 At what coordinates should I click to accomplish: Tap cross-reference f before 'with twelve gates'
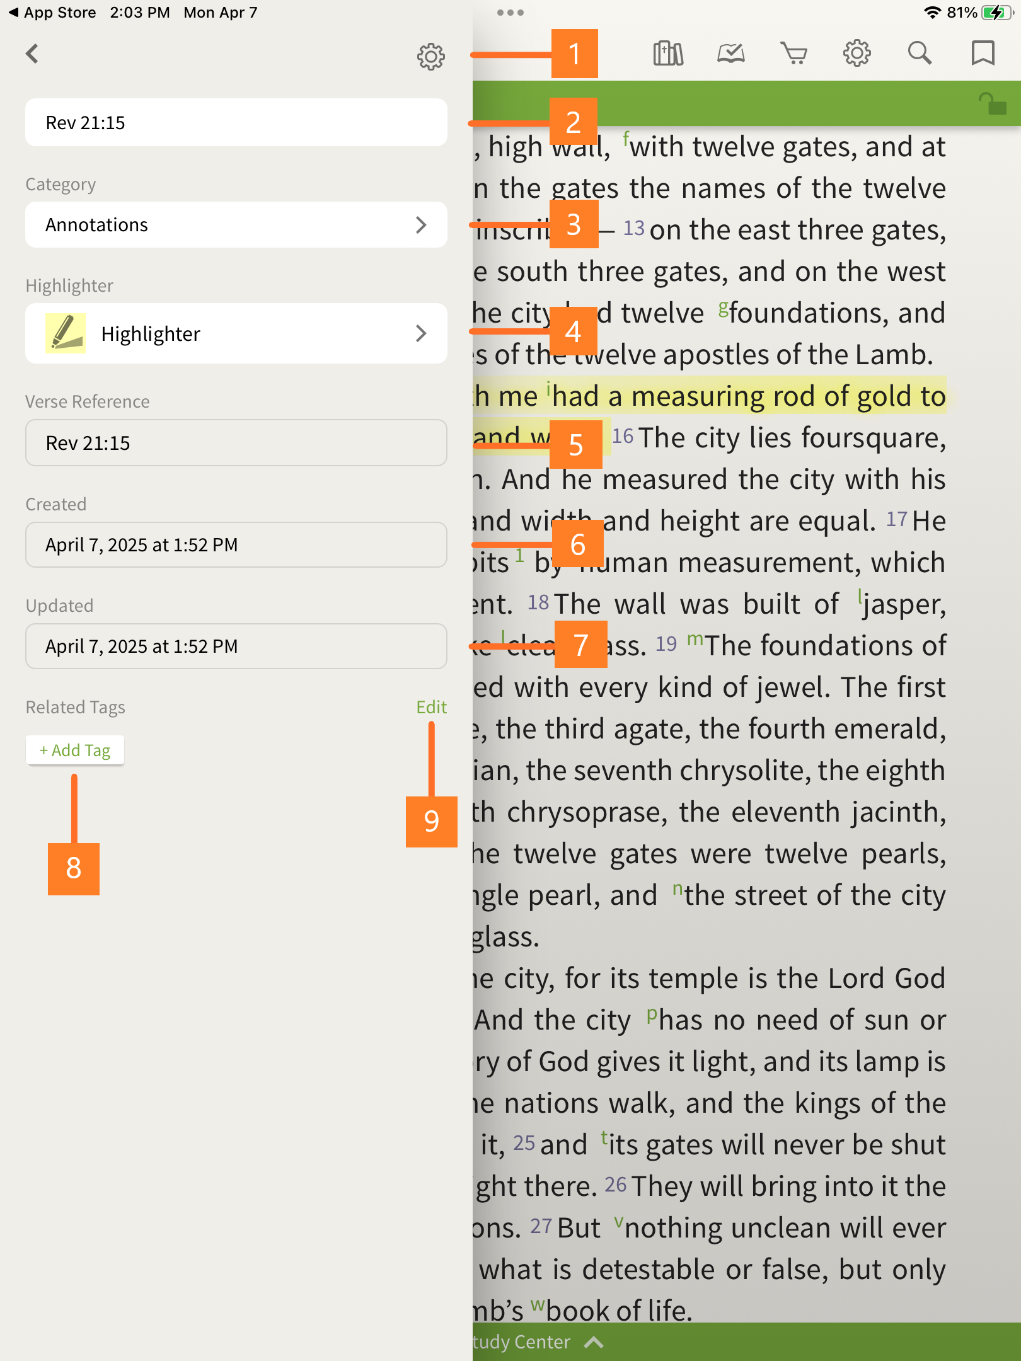[626, 139]
